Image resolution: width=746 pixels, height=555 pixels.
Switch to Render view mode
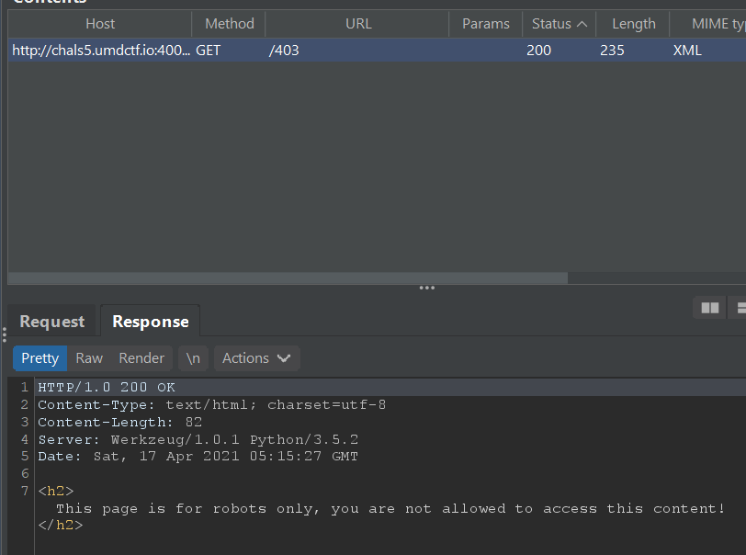pos(141,358)
